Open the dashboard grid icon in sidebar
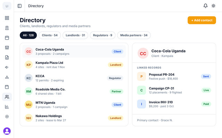 pyautogui.click(x=7, y=18)
